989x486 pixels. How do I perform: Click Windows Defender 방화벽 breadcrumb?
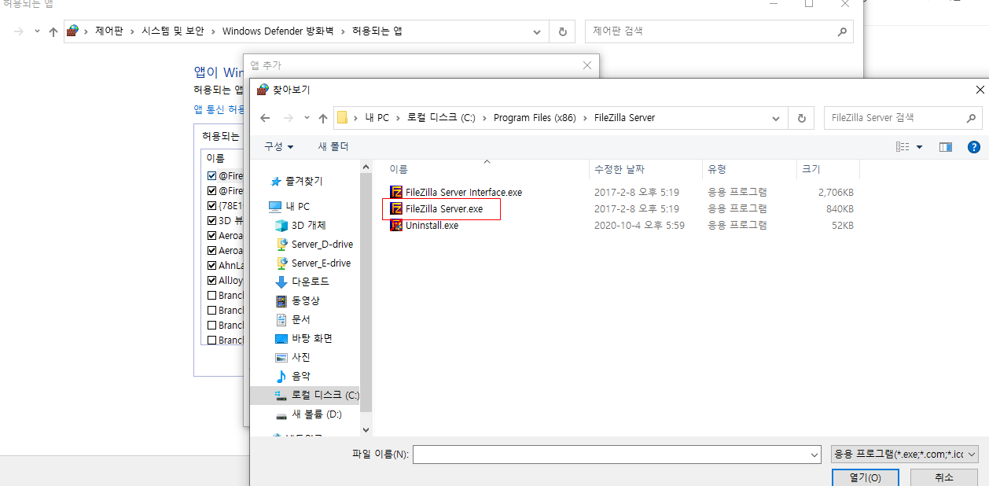click(278, 31)
